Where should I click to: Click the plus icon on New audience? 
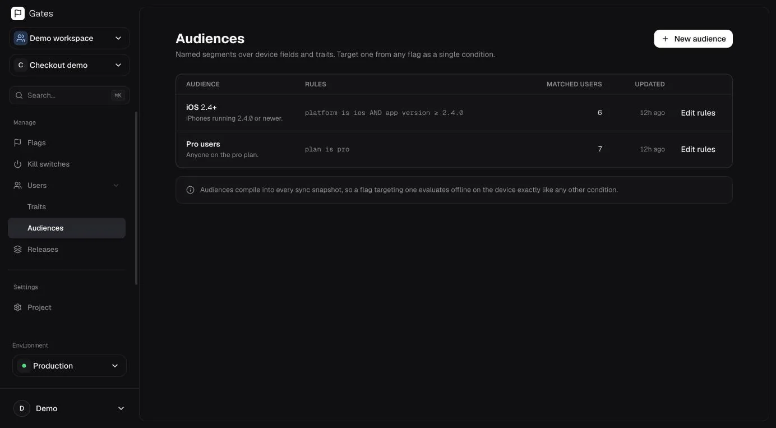pos(665,39)
